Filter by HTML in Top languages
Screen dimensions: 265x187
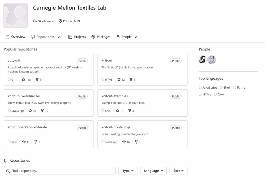pos(205,94)
